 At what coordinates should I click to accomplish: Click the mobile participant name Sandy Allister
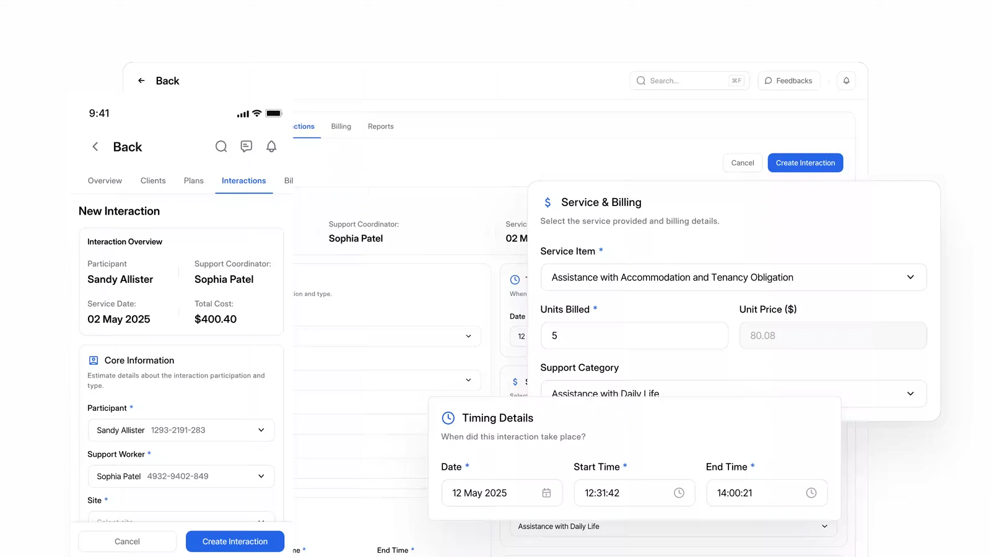pyautogui.click(x=120, y=280)
